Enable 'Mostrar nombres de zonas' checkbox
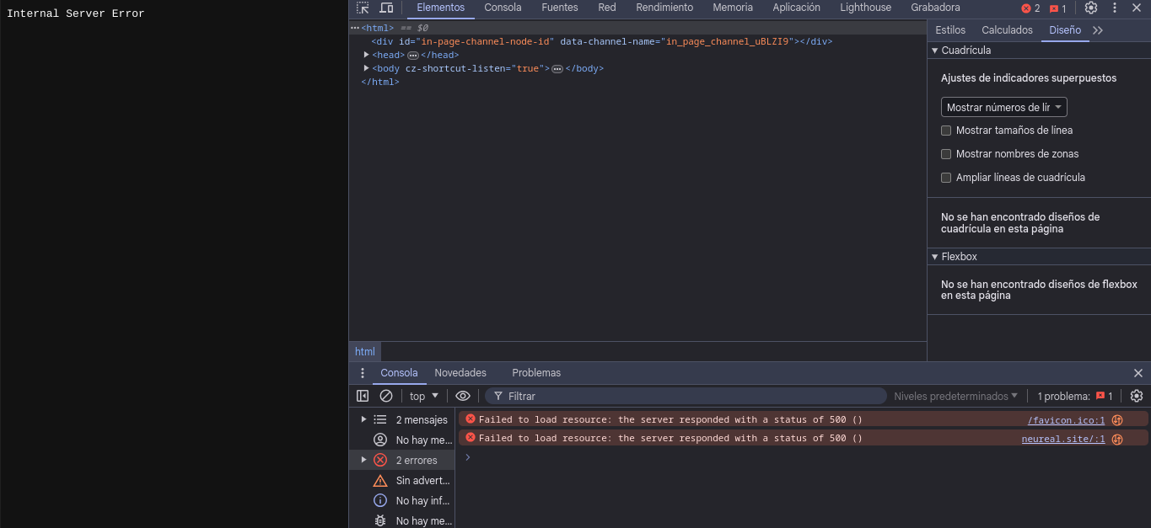1151x528 pixels. click(946, 154)
